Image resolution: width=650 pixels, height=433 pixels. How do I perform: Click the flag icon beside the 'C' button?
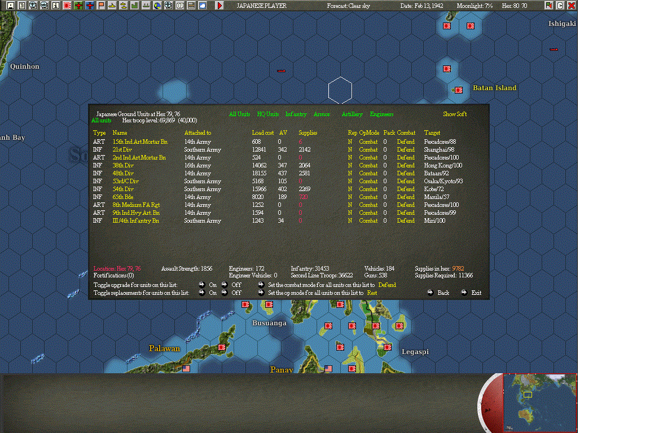click(x=549, y=6)
